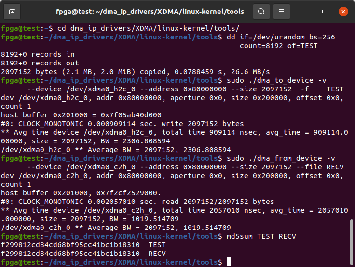Click the '--file RECV' argument line

point(185,167)
